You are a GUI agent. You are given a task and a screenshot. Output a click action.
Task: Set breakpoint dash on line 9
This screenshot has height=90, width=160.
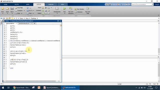point(6,43)
